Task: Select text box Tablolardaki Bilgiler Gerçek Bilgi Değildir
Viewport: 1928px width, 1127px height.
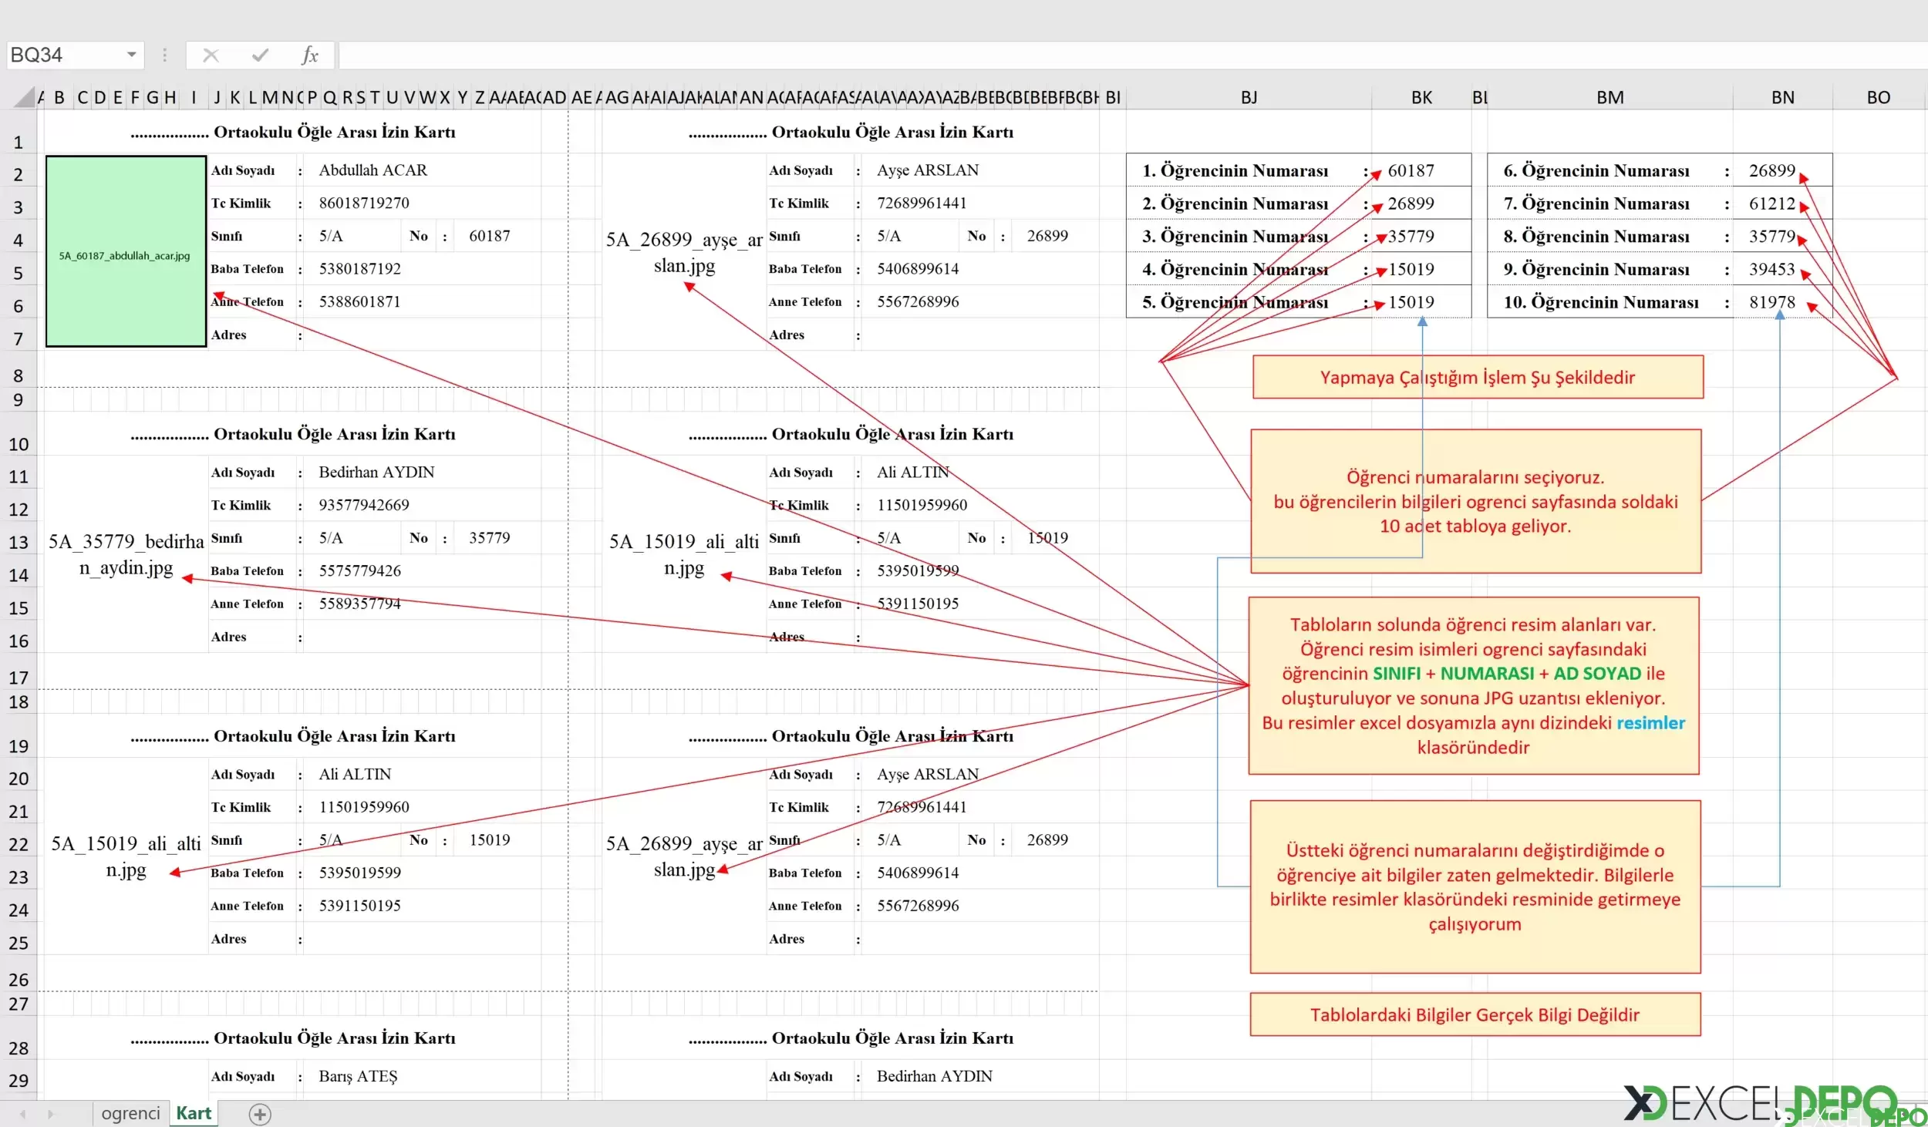Action: (x=1475, y=1014)
